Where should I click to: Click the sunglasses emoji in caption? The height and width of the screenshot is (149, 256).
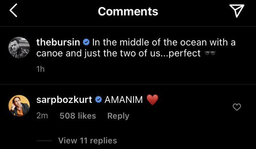point(210,53)
